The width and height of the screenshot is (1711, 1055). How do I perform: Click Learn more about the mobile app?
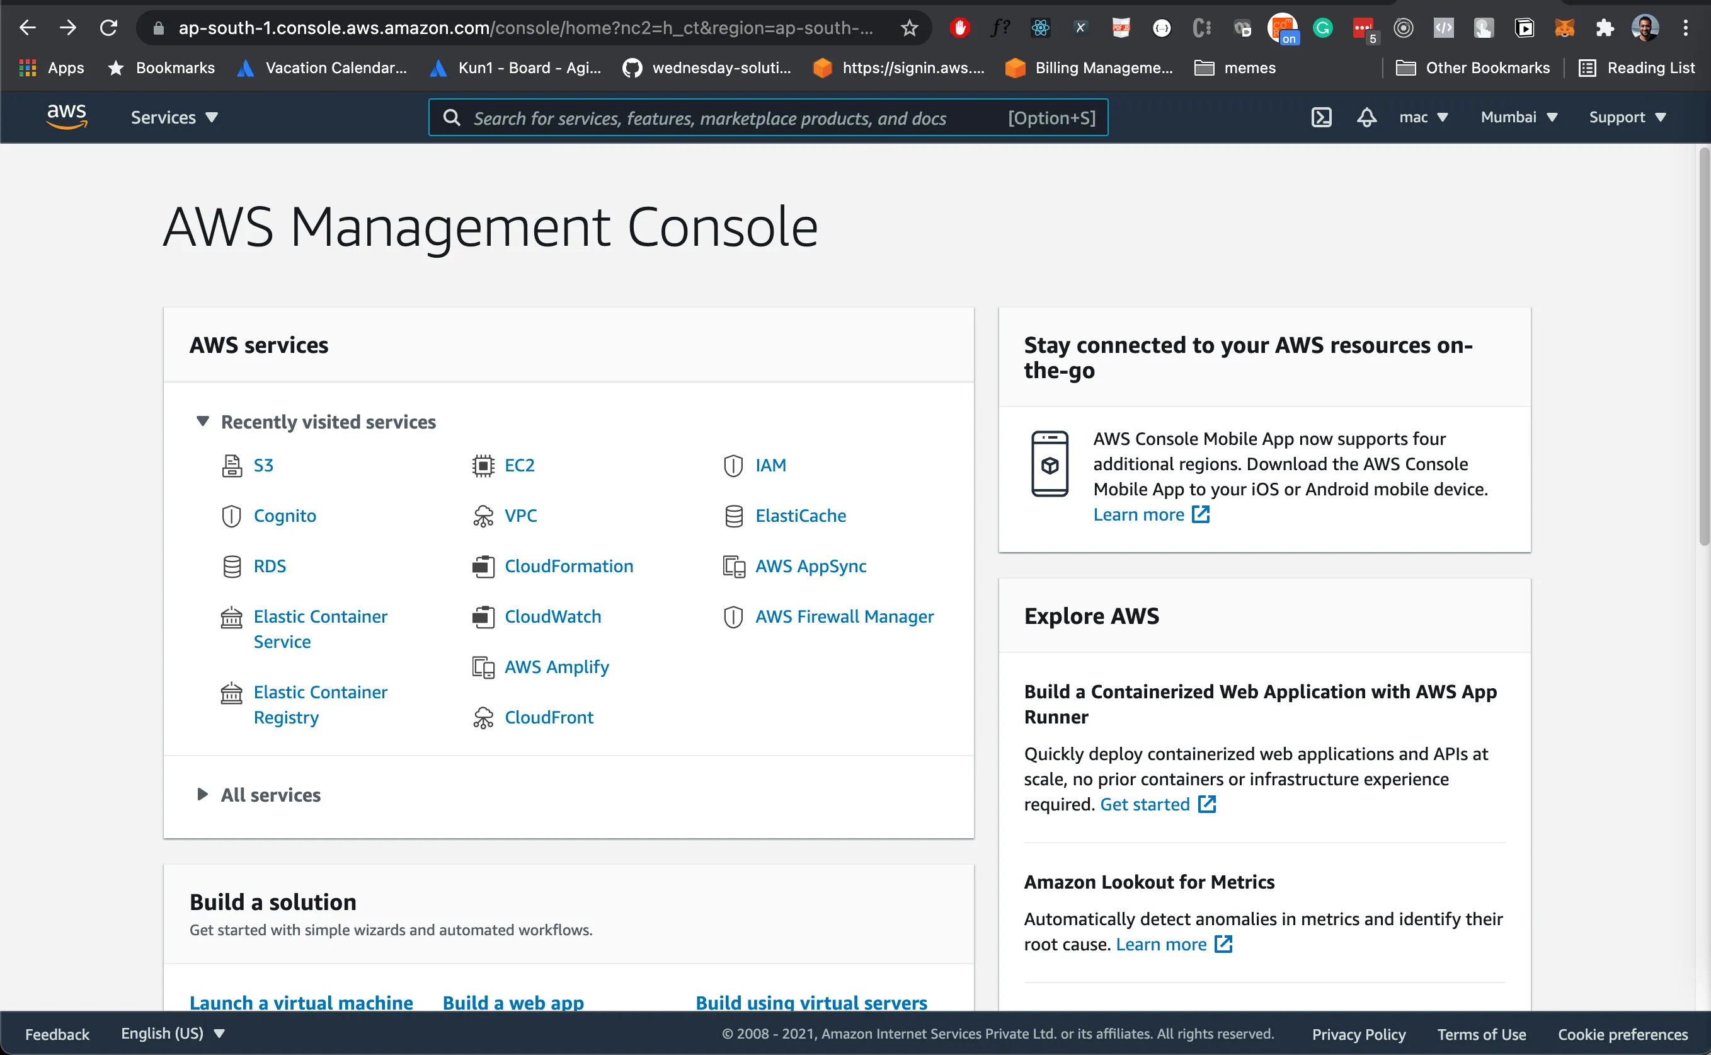click(1151, 514)
